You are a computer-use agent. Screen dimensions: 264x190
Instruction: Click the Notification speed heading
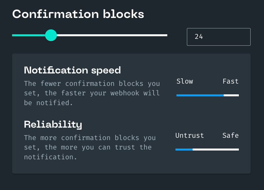[72, 70]
